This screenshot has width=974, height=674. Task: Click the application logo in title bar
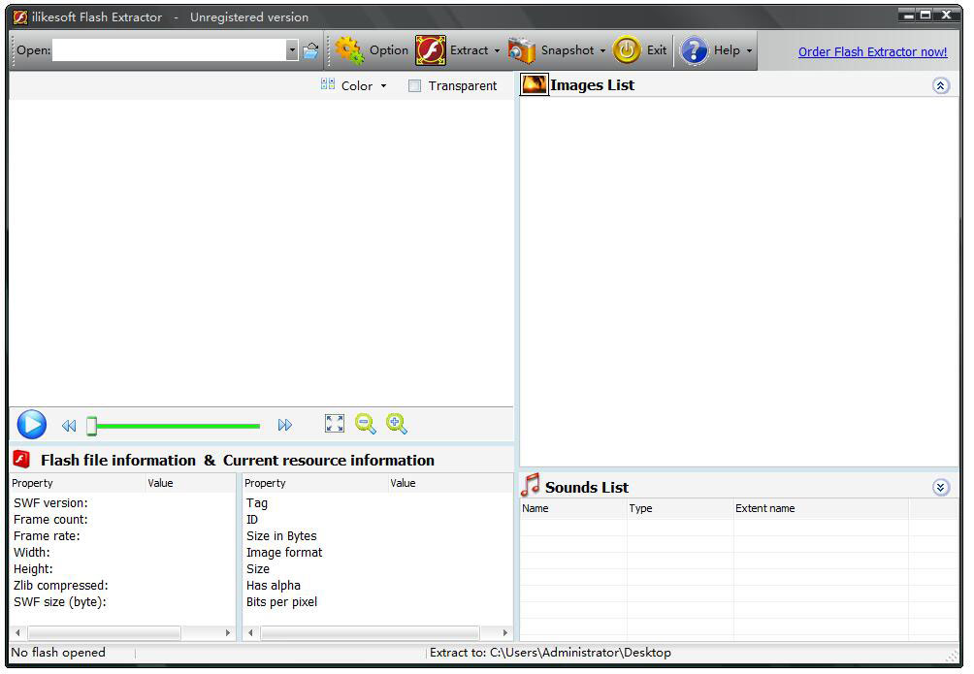20,17
